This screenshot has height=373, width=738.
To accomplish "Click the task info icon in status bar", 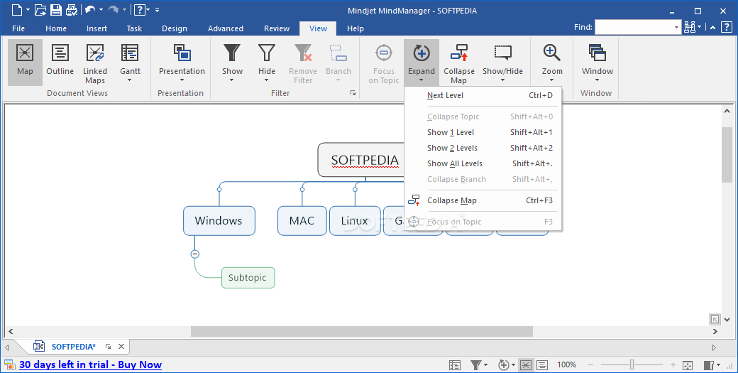I will click(455, 365).
